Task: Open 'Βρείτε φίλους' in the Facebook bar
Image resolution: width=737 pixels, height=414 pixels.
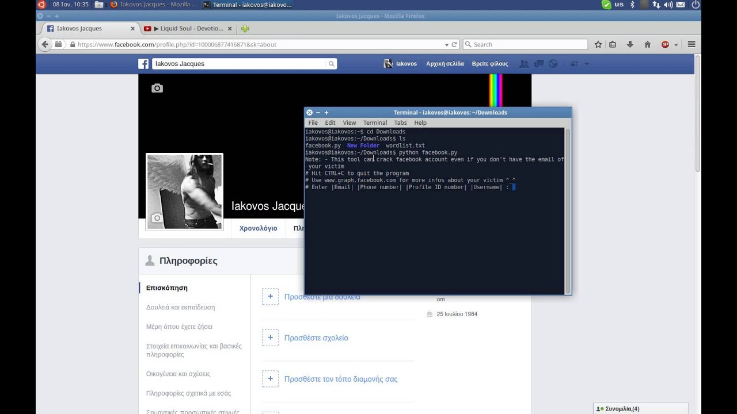Action: (490, 64)
